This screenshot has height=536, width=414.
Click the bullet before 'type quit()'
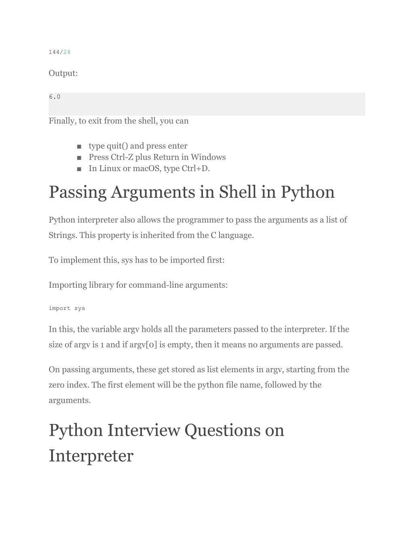79,146
